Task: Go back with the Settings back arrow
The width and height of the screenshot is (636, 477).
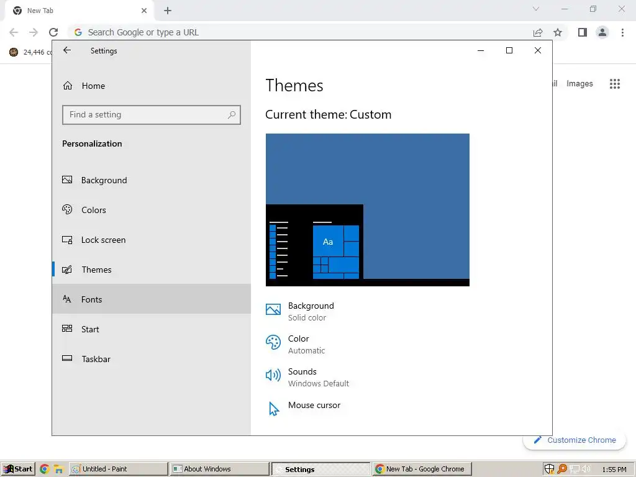Action: coord(67,50)
